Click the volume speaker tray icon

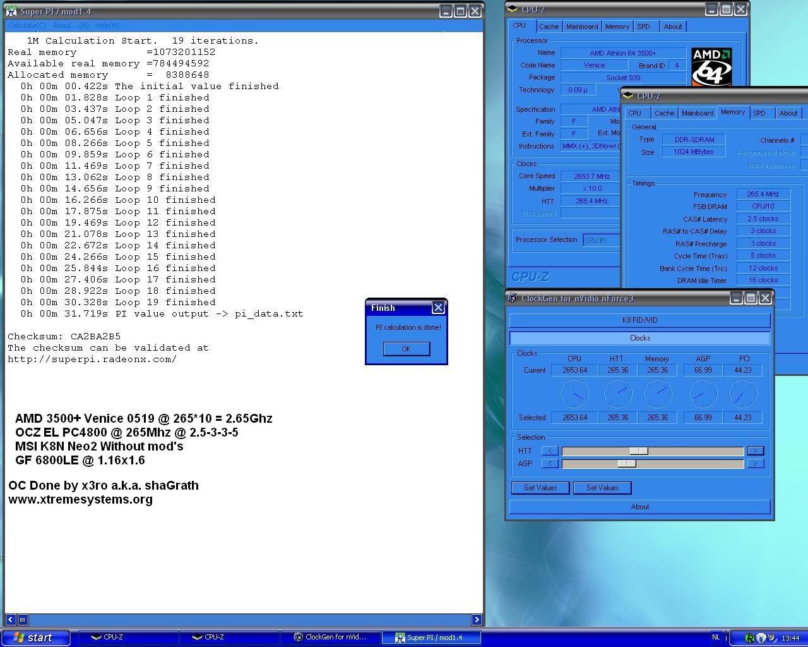point(773,638)
